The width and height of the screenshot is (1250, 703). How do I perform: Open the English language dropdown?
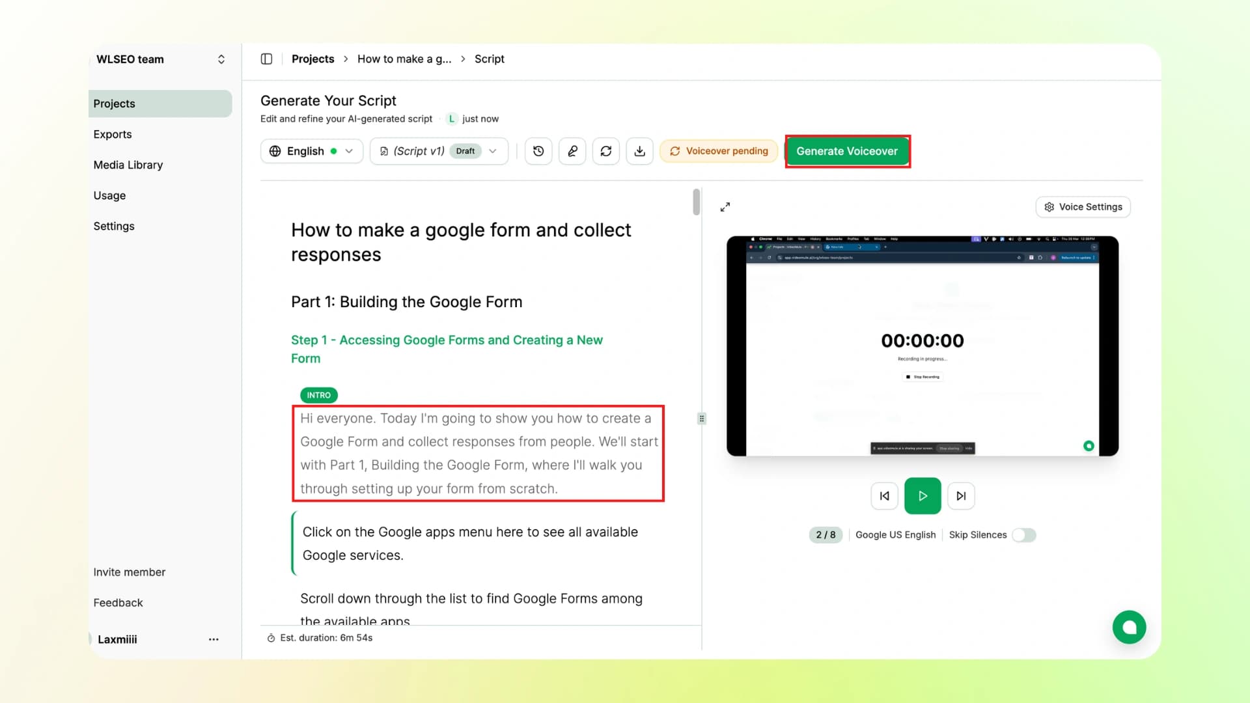pos(311,150)
